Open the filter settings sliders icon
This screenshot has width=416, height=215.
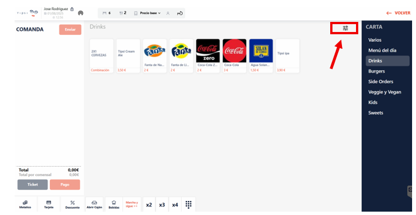point(345,28)
